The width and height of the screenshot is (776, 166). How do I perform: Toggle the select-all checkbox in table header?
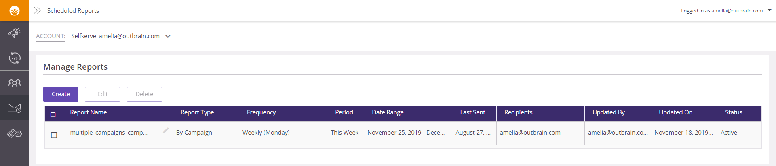(x=53, y=115)
